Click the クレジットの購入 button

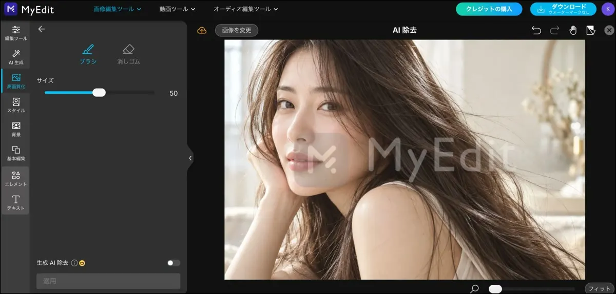coord(489,9)
